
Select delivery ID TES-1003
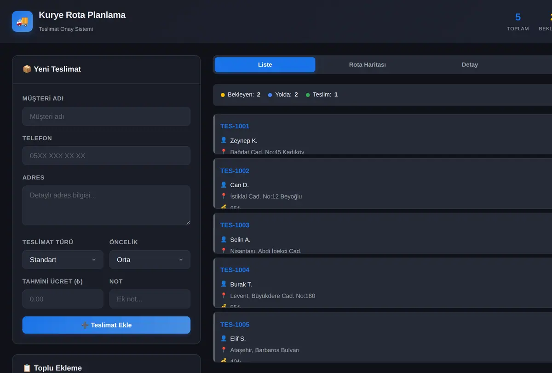click(x=235, y=225)
